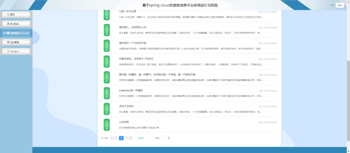Open the news titled 坚持才会成功
The height and width of the screenshot is (153, 350).
click(x=126, y=106)
